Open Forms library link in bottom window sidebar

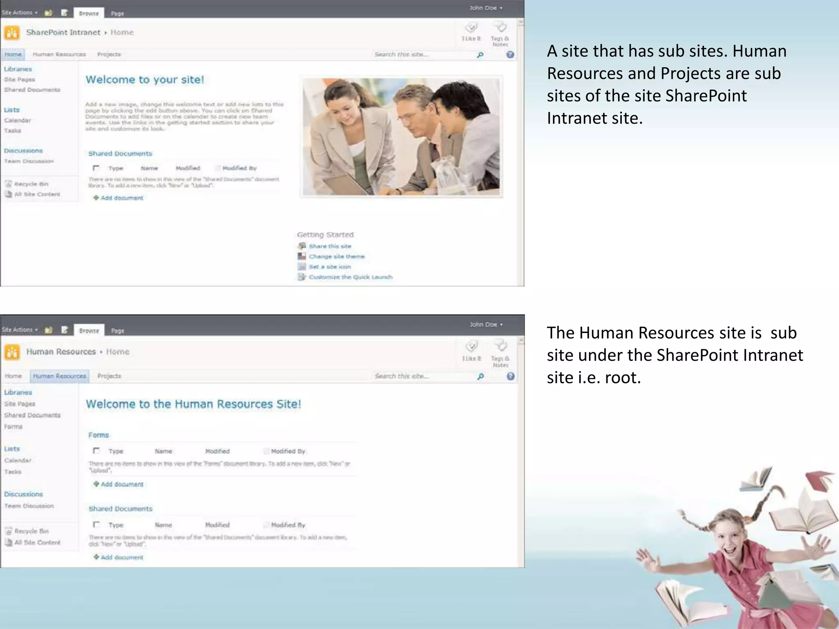pos(13,427)
